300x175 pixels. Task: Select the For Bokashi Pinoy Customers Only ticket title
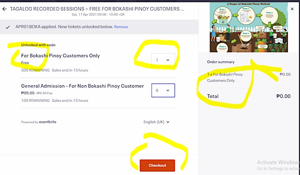coord(60,56)
